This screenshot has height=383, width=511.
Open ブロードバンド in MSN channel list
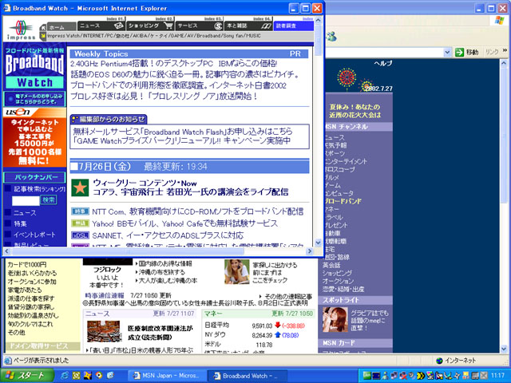coord(343,201)
